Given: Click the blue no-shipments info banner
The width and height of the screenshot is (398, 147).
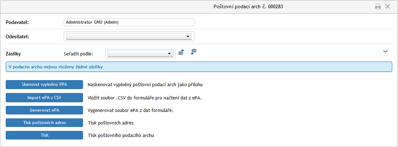Looking at the screenshot, I should (199, 67).
